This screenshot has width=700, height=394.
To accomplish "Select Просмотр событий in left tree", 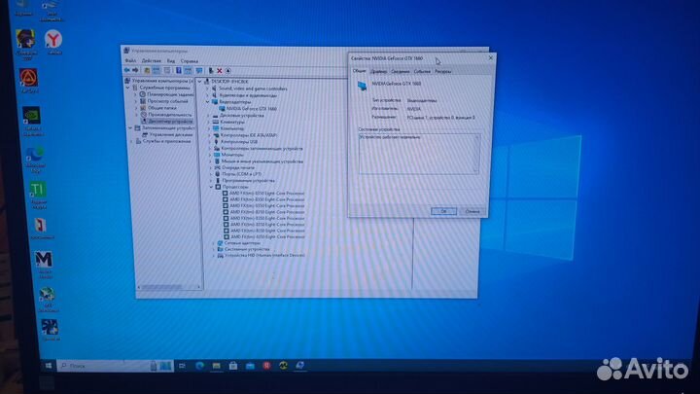I will click(167, 101).
